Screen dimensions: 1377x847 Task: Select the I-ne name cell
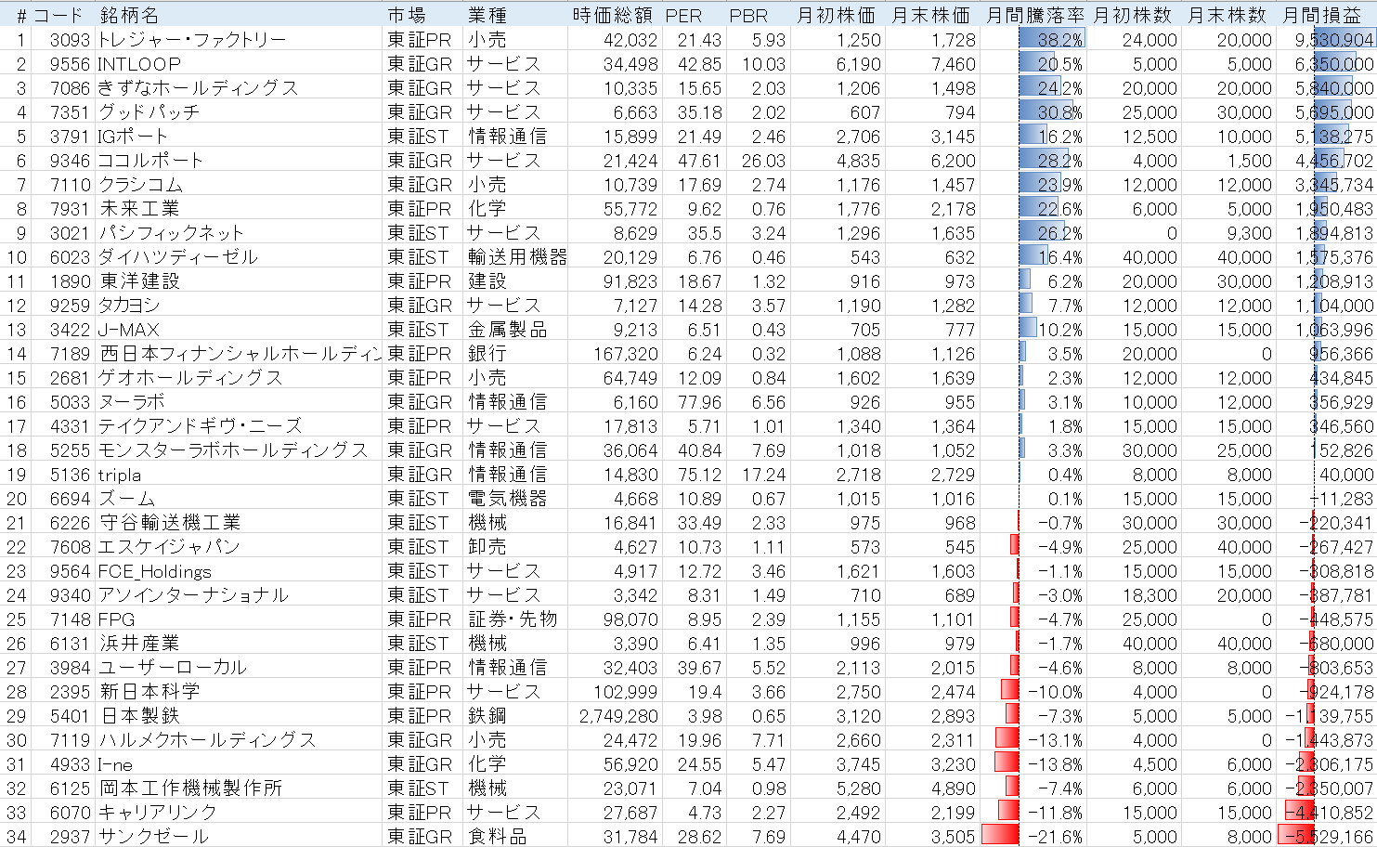coord(238,764)
